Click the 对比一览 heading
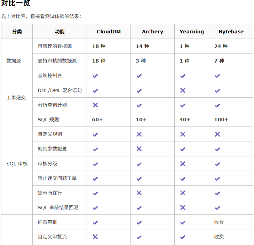This screenshot has height=245, width=254. (16, 3)
